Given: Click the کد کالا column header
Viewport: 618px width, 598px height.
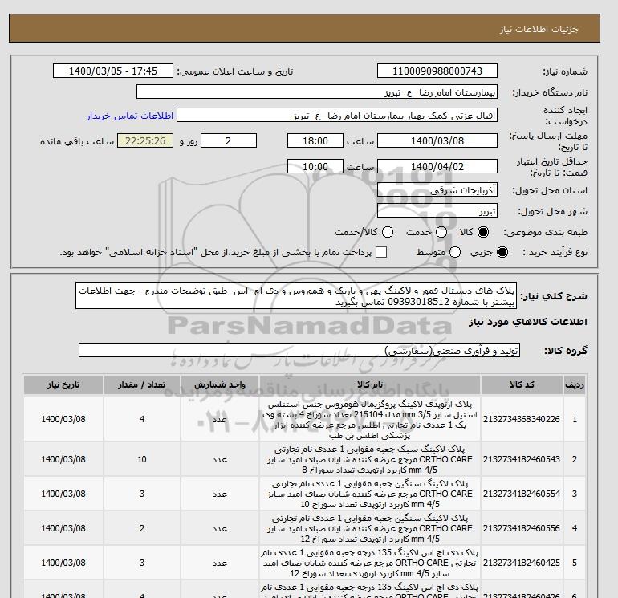Looking at the screenshot, I should 522,384.
